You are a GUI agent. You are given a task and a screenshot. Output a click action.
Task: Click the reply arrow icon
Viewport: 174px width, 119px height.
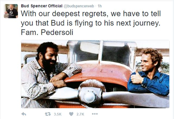[x=24, y=114]
